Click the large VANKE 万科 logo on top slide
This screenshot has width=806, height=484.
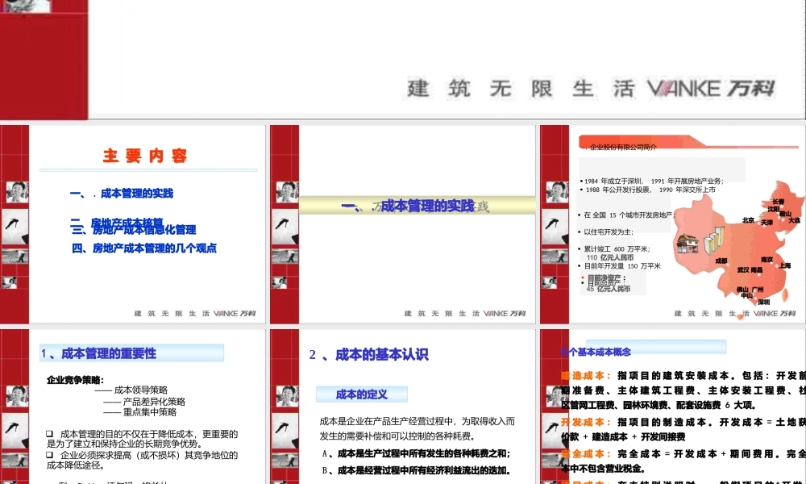click(711, 89)
